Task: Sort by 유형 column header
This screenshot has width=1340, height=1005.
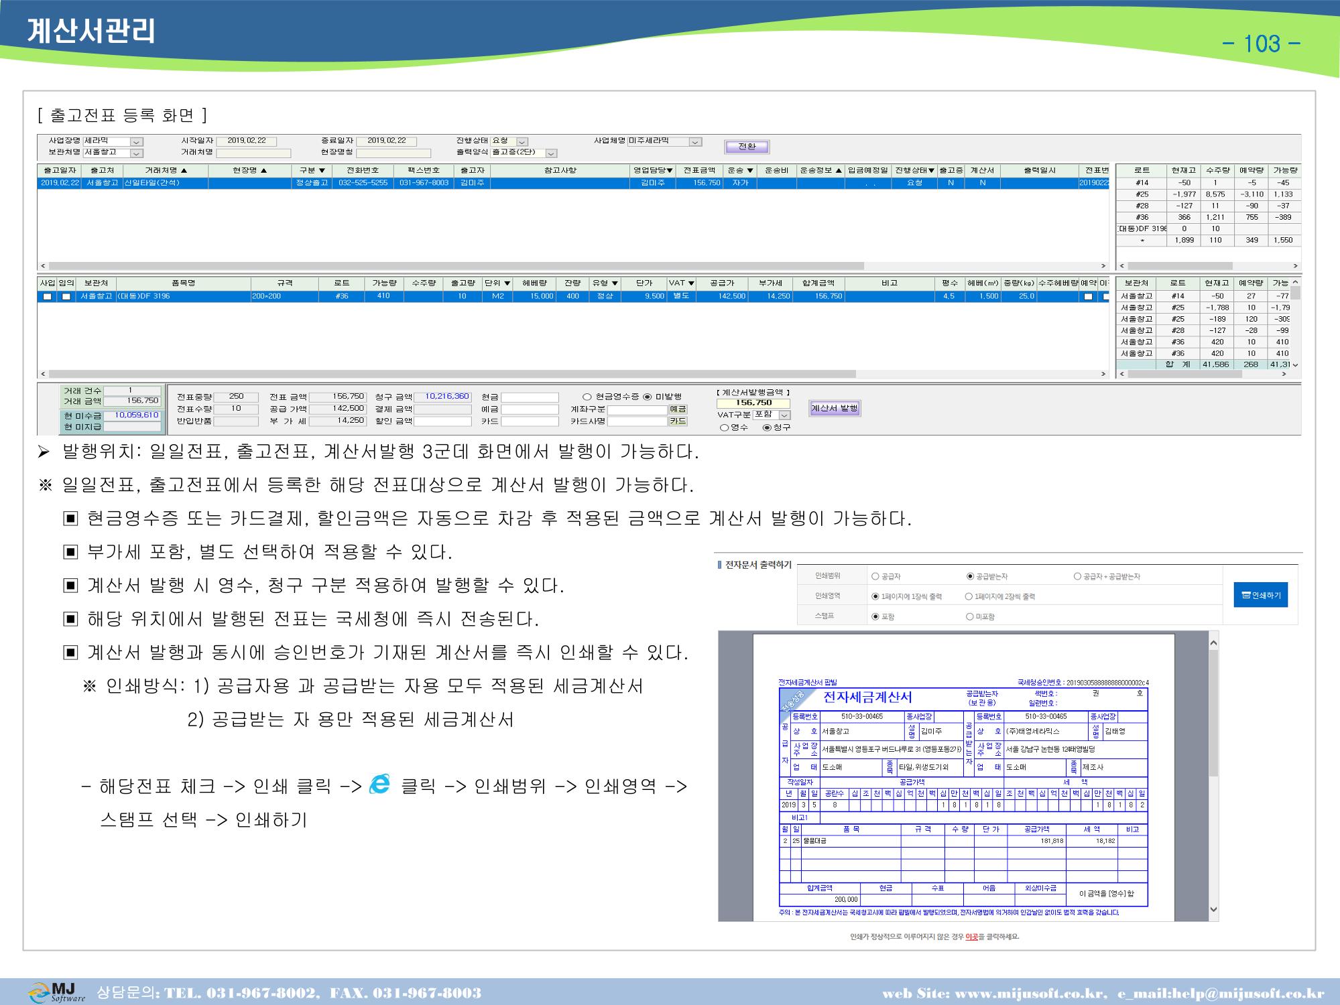Action: pyautogui.click(x=605, y=283)
